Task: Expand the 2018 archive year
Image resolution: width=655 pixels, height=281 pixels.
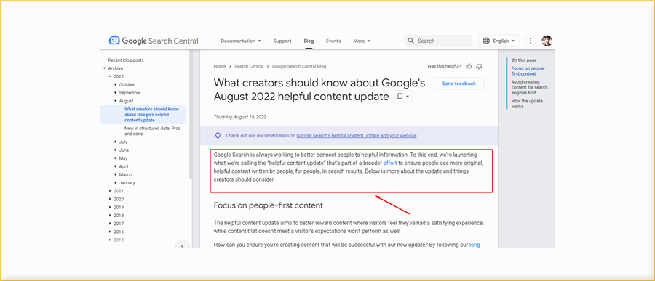Action: [x=110, y=216]
